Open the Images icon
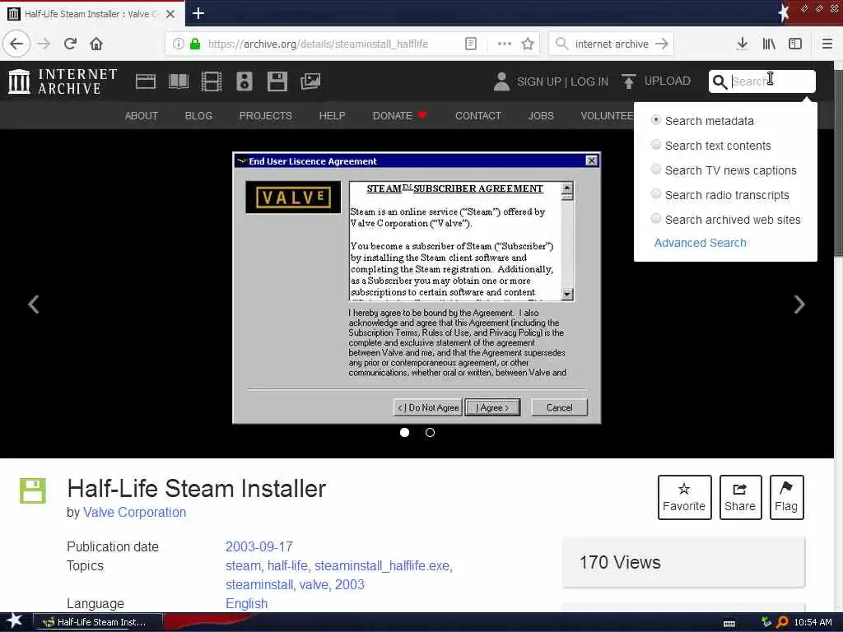 310,81
